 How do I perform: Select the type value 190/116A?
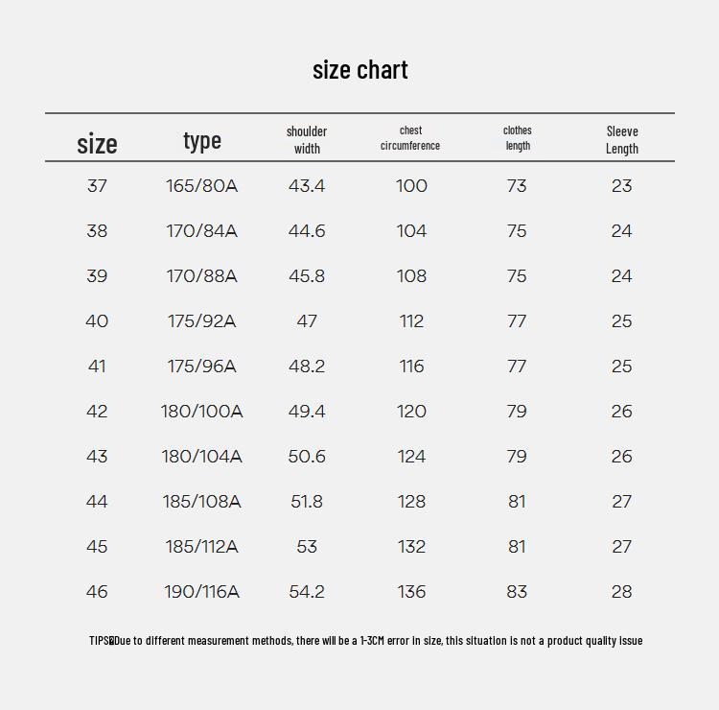tap(201, 592)
